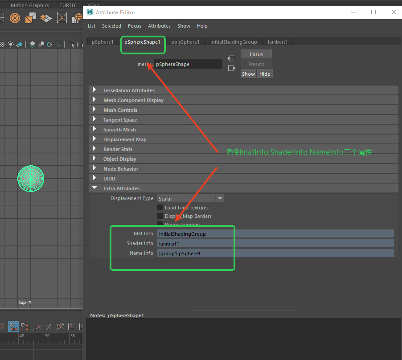
Task: Click the Focus button
Action: [x=256, y=54]
